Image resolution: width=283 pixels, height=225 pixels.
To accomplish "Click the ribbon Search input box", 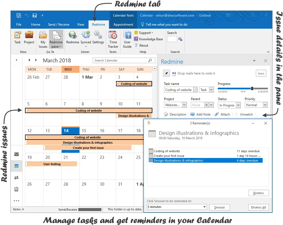I will coord(172,39).
